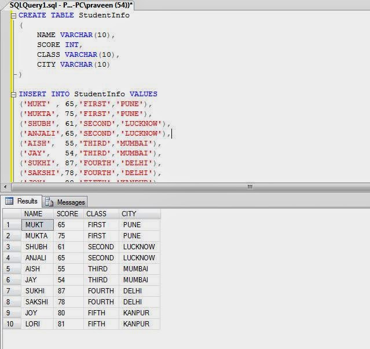
Task: Click the MUKT name cell
Action: (38, 225)
